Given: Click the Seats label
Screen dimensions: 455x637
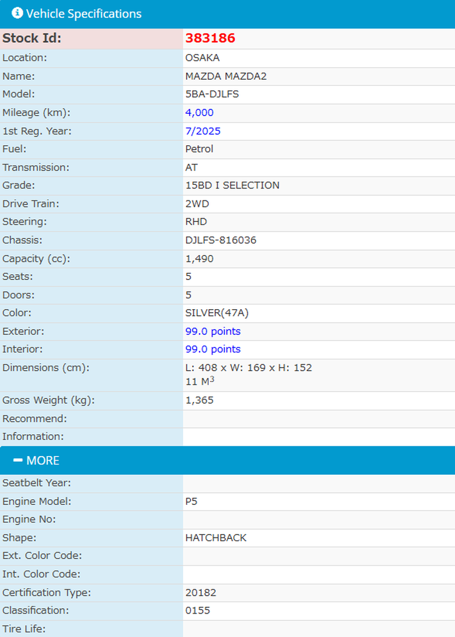Looking at the screenshot, I should coord(18,277).
